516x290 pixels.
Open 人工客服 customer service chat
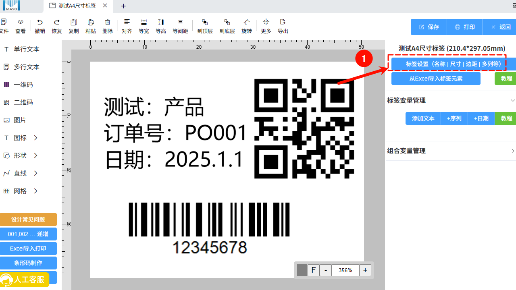25,280
